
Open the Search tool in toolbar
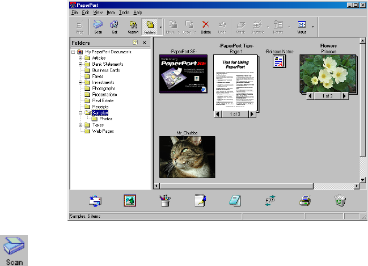coord(133,26)
